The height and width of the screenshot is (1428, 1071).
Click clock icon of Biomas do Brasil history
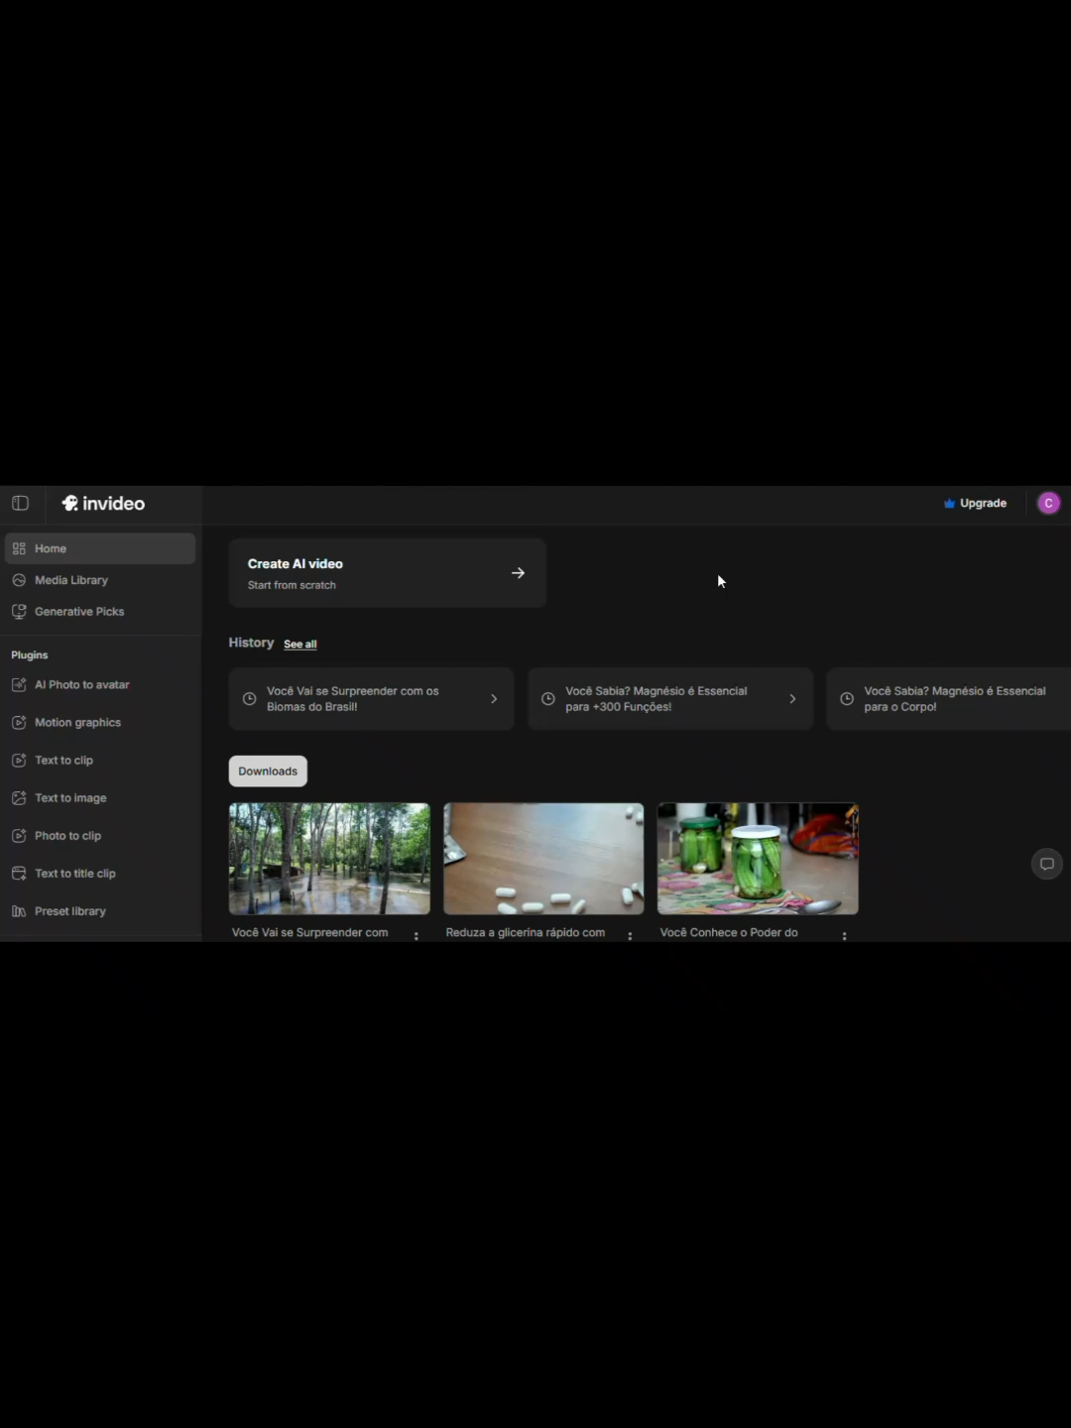coord(250,699)
